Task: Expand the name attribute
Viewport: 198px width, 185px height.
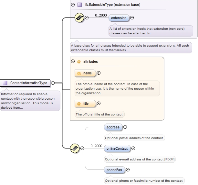Action: 99,73
